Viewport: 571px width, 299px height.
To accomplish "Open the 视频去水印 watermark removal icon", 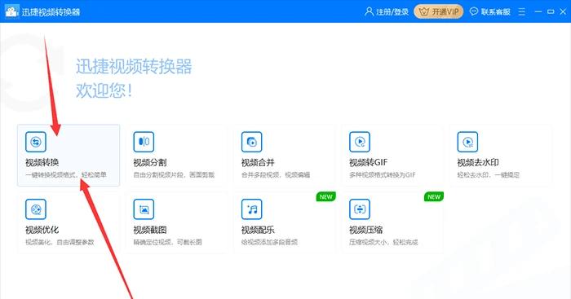I will pos(467,142).
